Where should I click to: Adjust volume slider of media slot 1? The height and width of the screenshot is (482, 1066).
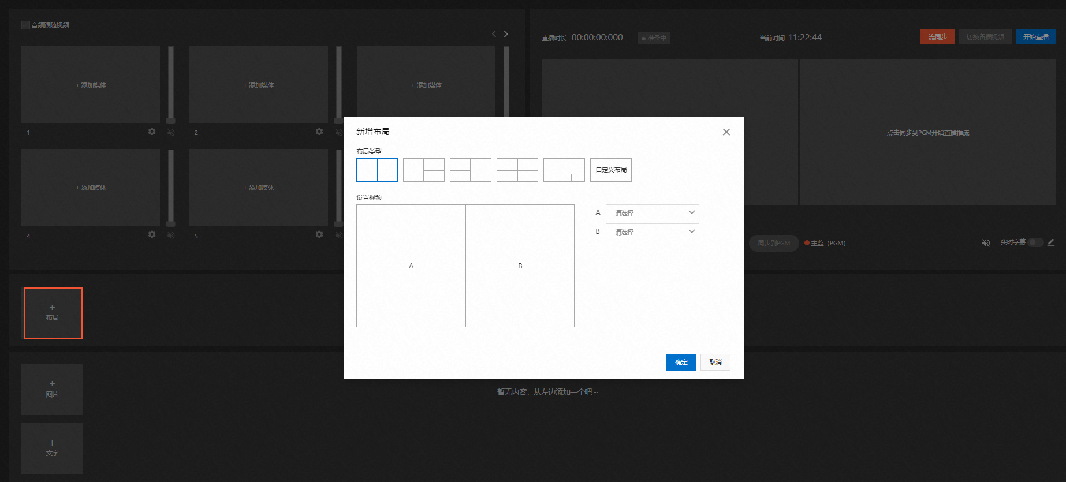click(171, 85)
